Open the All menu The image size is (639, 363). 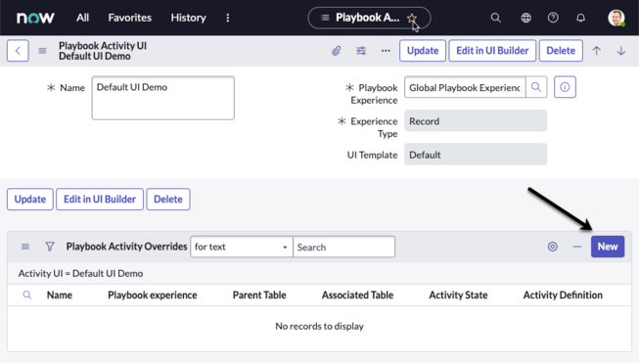click(83, 18)
